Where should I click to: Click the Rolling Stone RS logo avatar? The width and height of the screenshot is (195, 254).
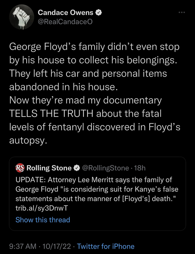point(20,168)
